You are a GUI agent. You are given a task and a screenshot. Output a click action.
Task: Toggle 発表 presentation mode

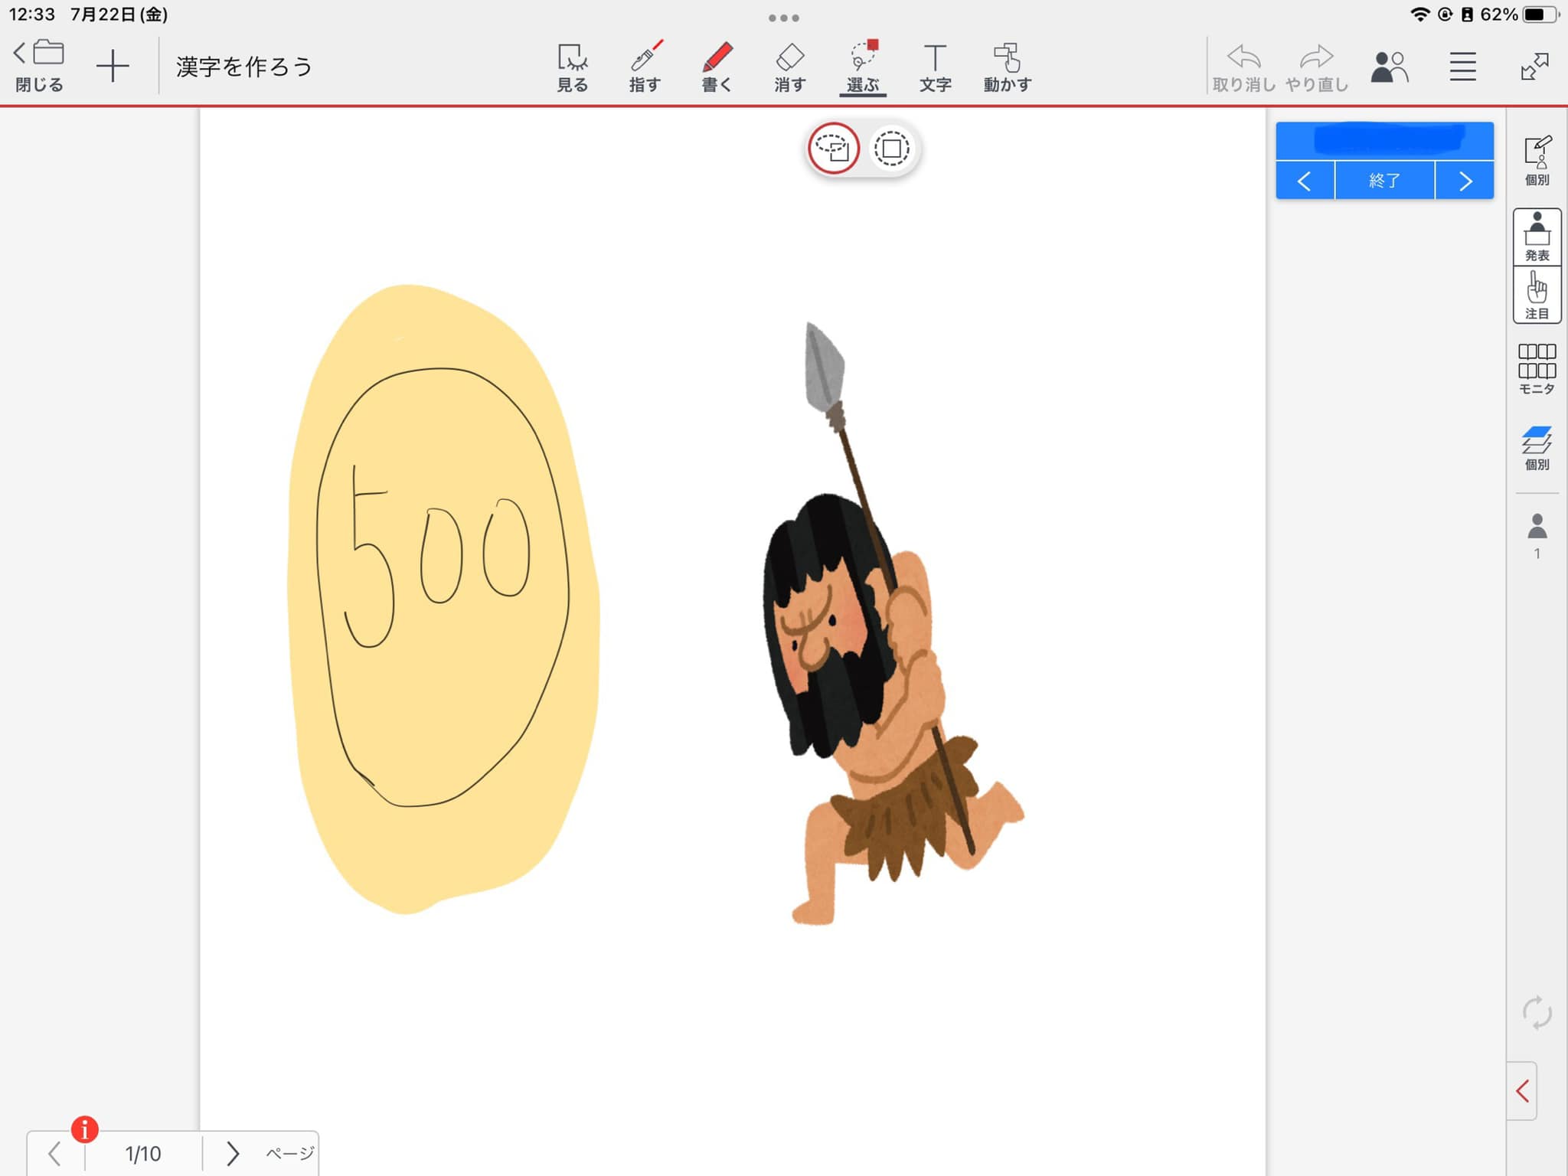[x=1537, y=237]
